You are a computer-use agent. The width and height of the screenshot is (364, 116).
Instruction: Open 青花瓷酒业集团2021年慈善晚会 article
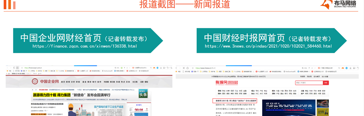[47, 104]
